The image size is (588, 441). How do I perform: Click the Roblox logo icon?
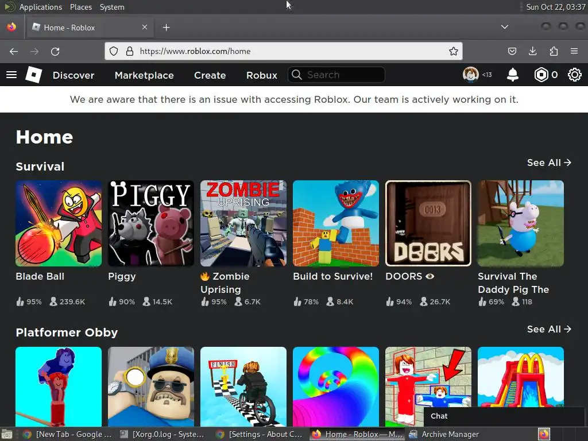(x=33, y=75)
